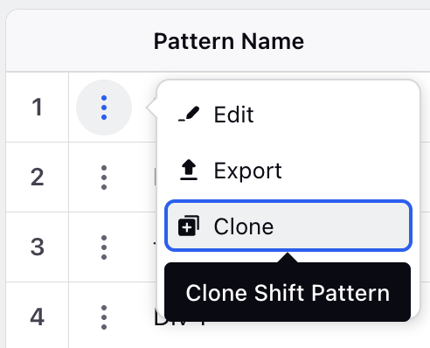The height and width of the screenshot is (348, 430).
Task: Click the upload arrow icon beside Export
Action: (189, 170)
